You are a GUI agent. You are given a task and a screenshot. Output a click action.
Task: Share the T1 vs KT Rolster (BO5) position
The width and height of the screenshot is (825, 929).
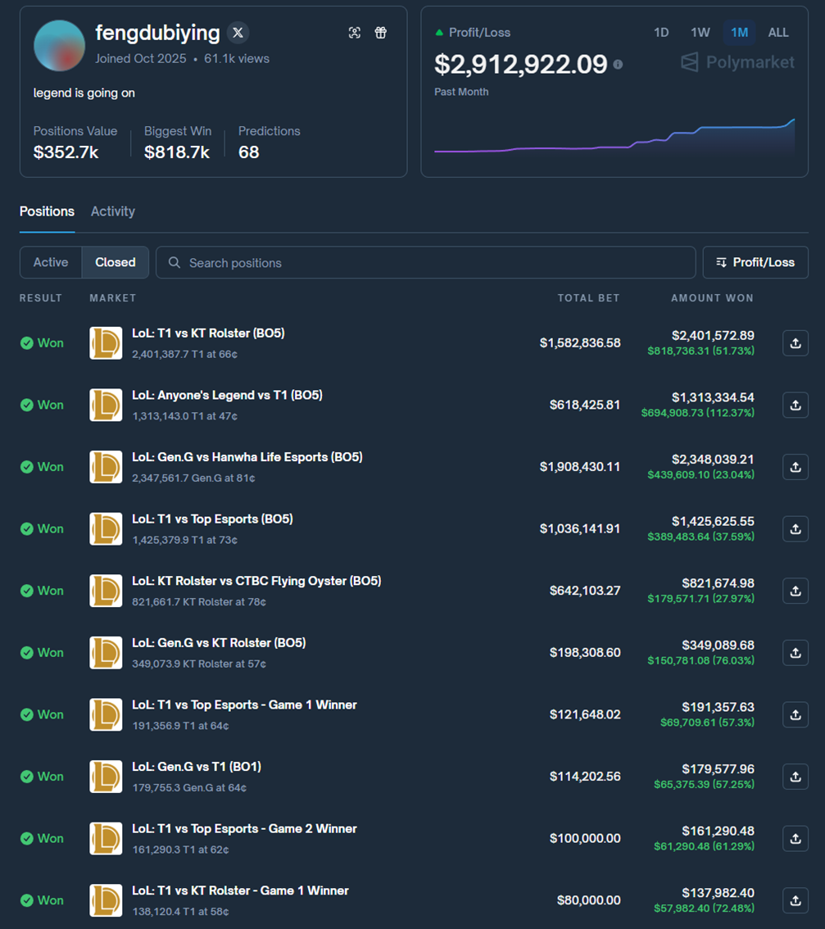795,343
